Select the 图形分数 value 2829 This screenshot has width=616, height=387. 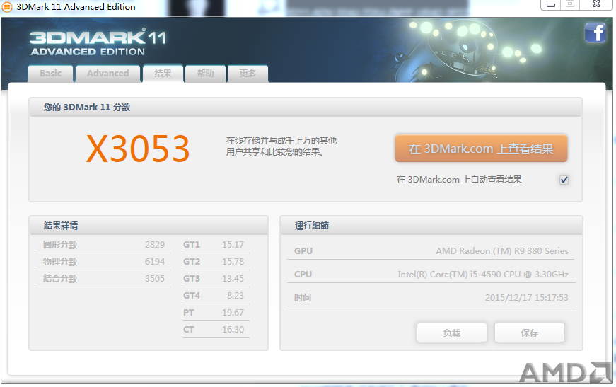point(155,244)
